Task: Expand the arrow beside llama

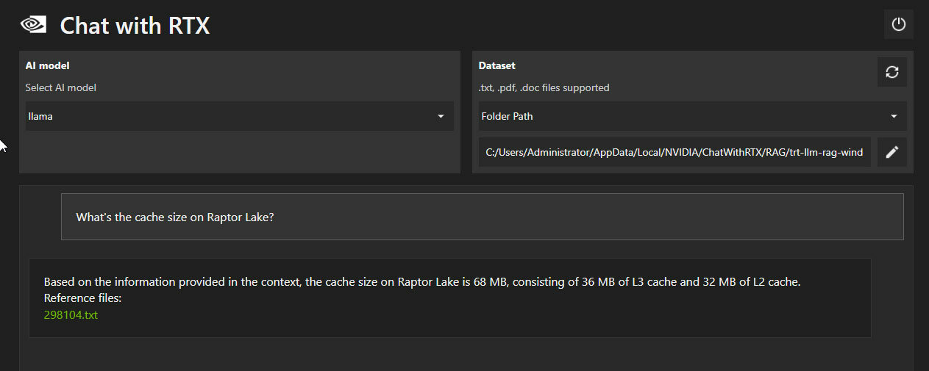Action: pyautogui.click(x=441, y=116)
